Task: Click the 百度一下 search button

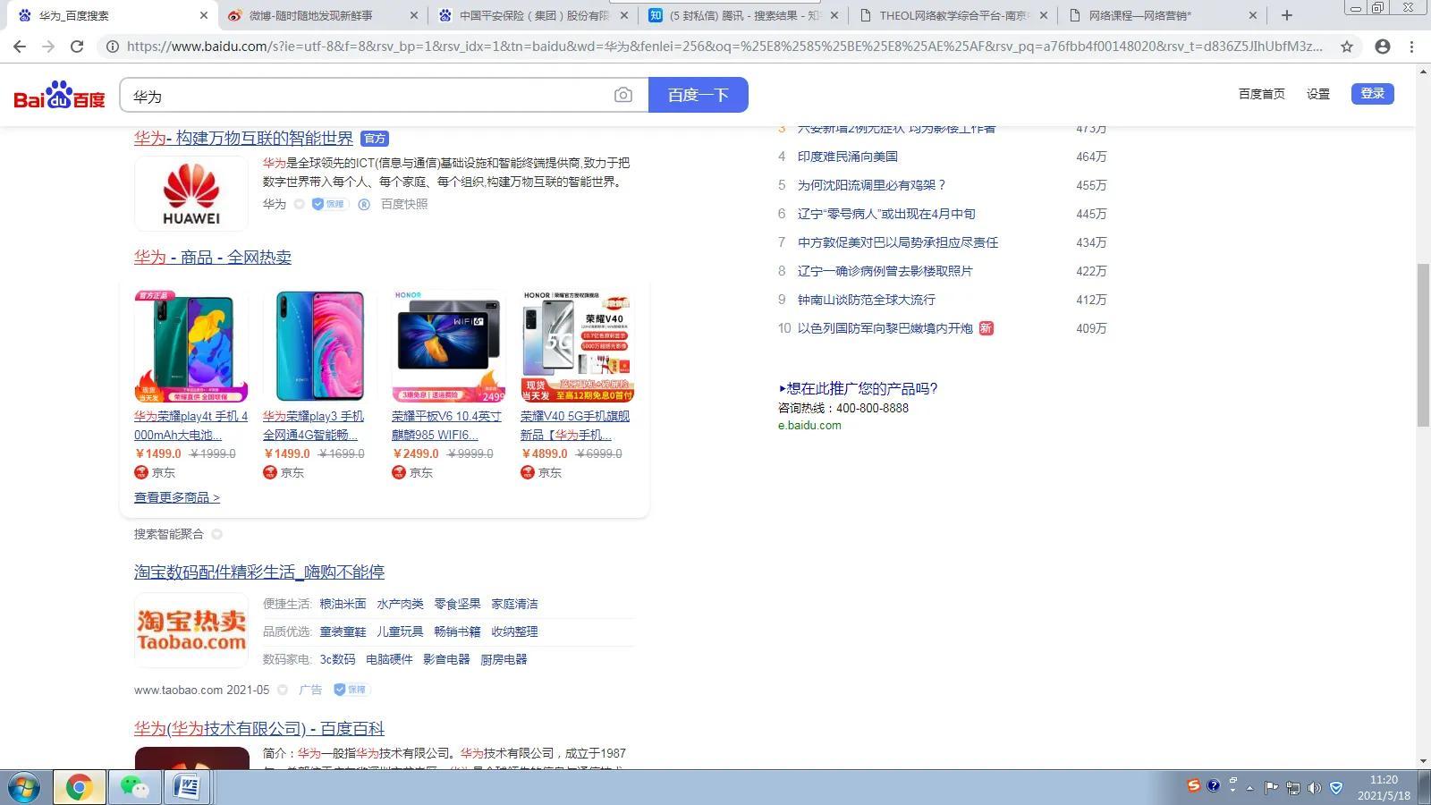Action: point(699,95)
